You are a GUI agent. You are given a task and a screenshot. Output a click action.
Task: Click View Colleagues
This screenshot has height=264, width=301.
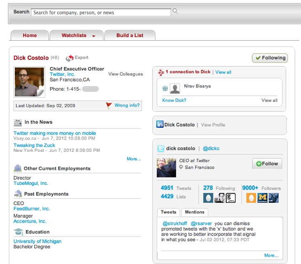coord(126,74)
